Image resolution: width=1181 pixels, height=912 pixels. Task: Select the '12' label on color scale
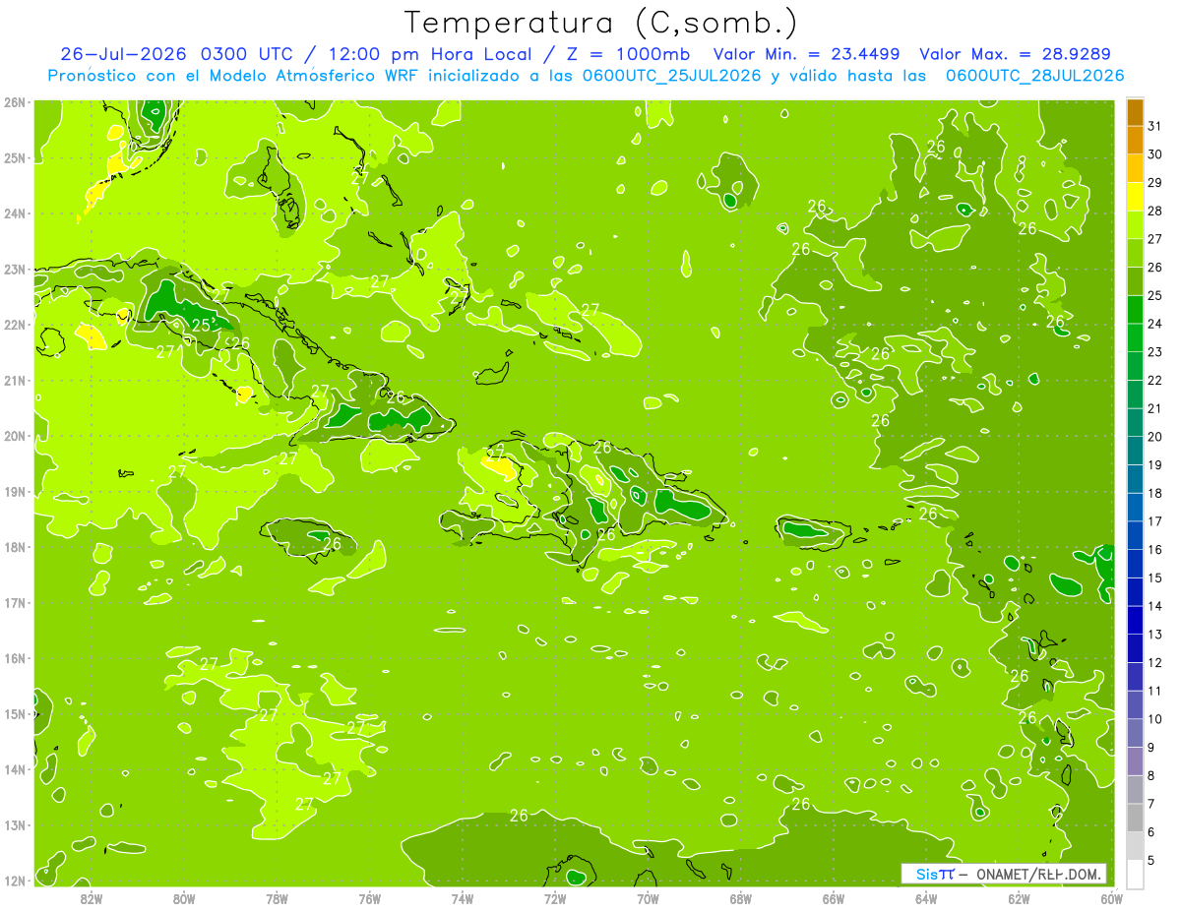pyautogui.click(x=1154, y=663)
